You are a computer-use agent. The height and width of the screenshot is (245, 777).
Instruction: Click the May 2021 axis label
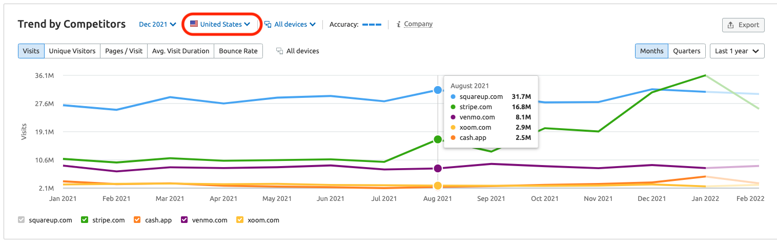[277, 198]
